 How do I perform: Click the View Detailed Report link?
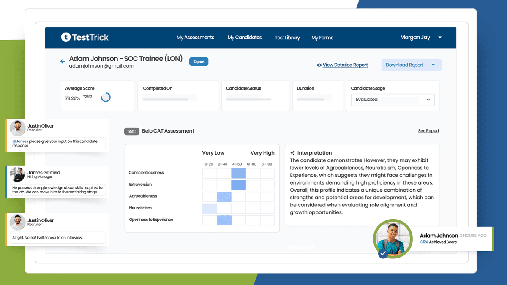click(346, 65)
